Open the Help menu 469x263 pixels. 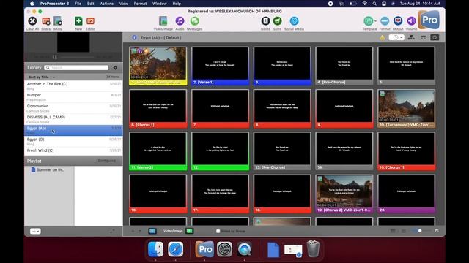177,4
